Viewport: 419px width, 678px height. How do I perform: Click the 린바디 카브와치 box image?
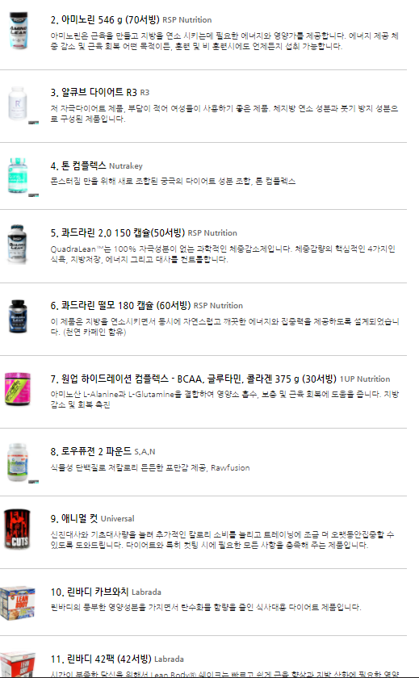(17, 602)
